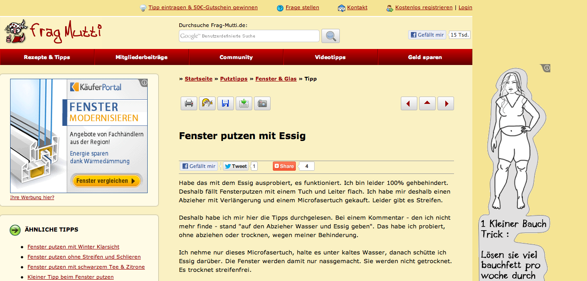Click into the Google custom search field
Screen dimensions: 587x281
(x=249, y=36)
